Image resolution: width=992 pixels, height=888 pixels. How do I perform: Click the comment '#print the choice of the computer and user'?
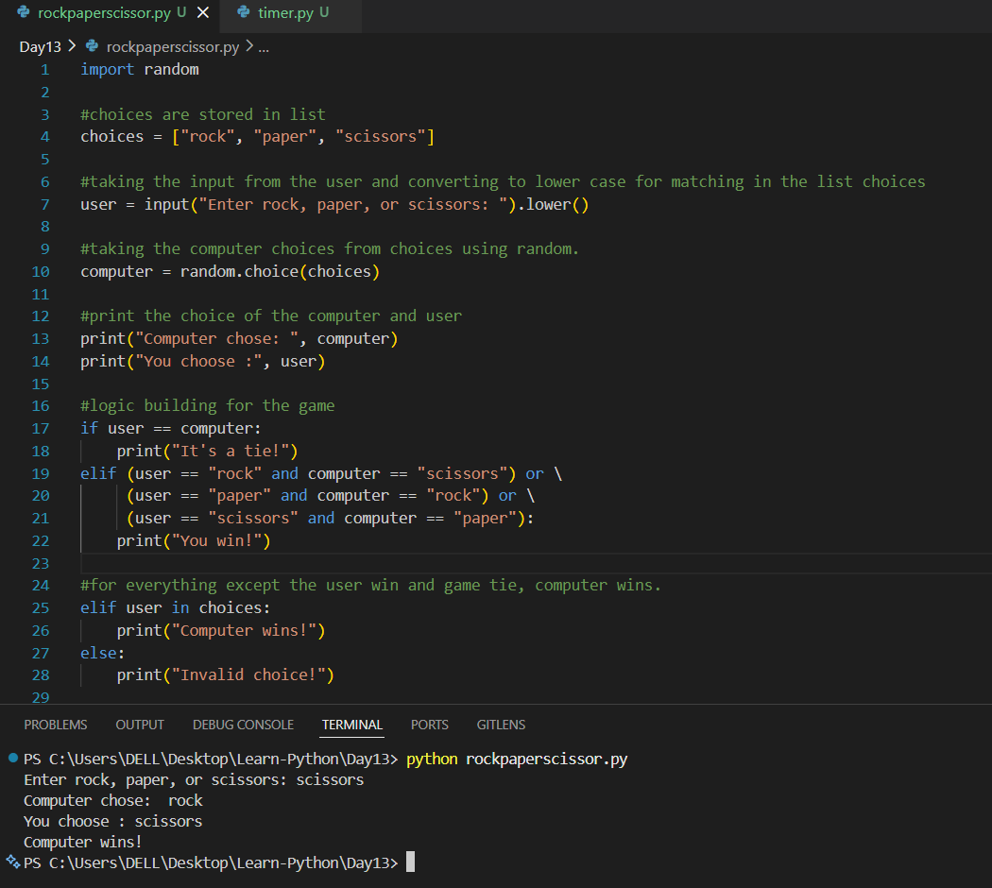point(271,316)
